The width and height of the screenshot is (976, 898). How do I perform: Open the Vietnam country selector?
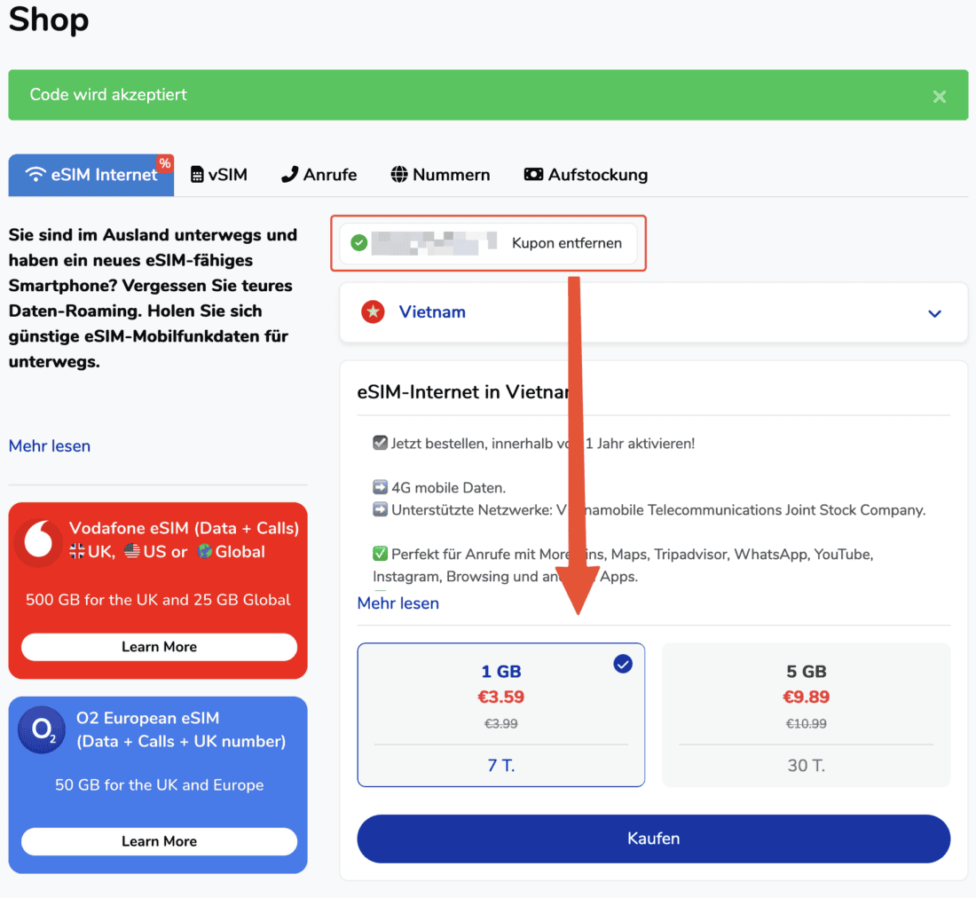(653, 312)
